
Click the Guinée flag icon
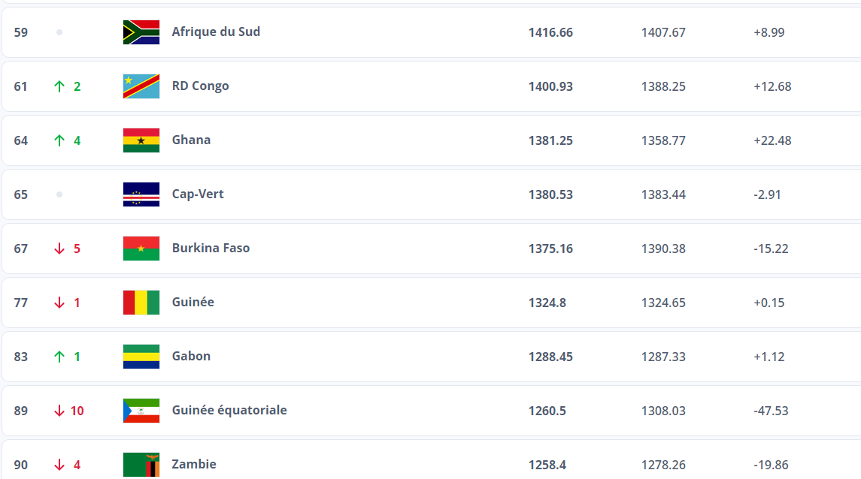141,303
